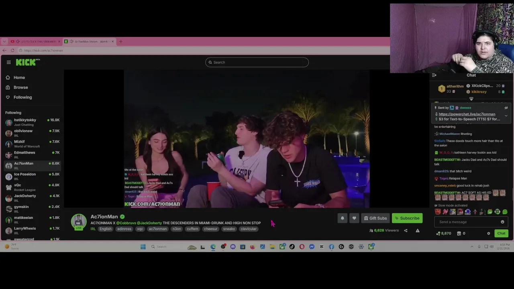Click the Send a message chat field
Screen dimensions: 514x289
[x=467, y=222]
